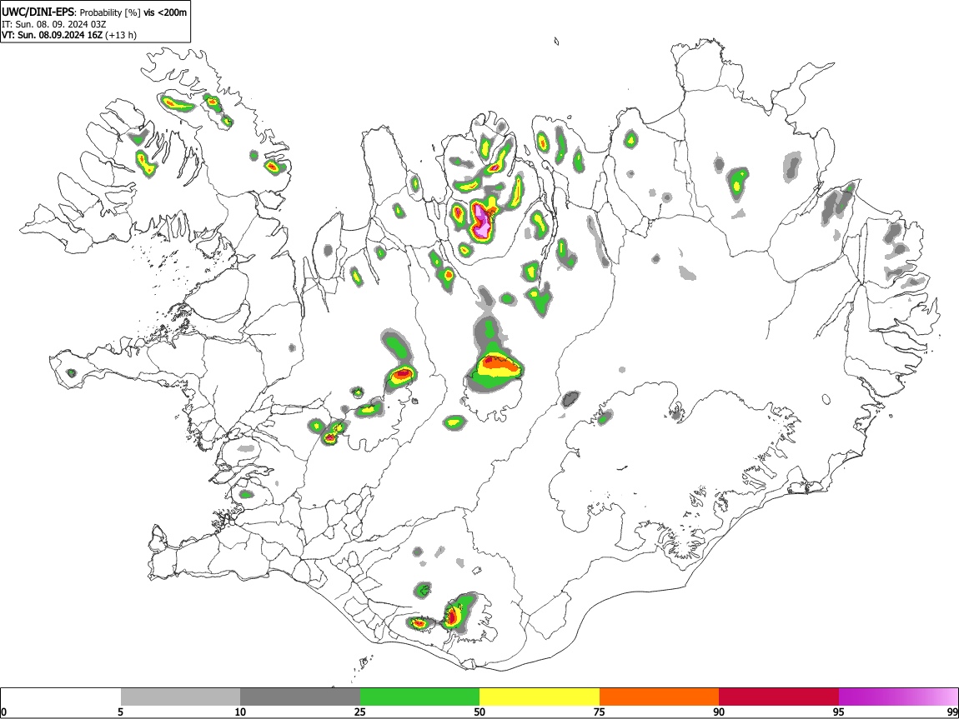Click the red 90-95% legend swatch
Image resolution: width=959 pixels, height=719 pixels.
point(779,697)
